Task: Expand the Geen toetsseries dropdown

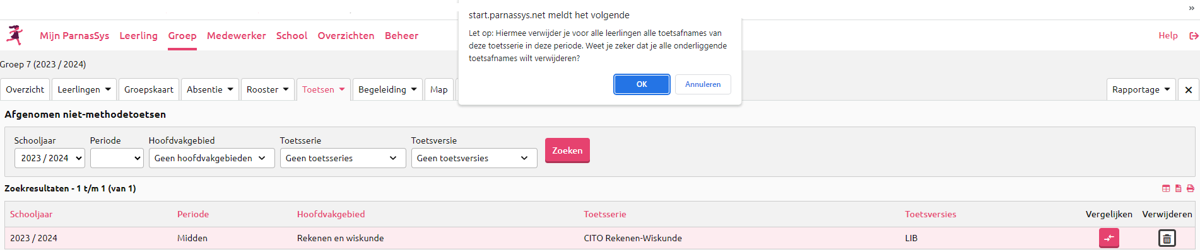Action: point(343,158)
